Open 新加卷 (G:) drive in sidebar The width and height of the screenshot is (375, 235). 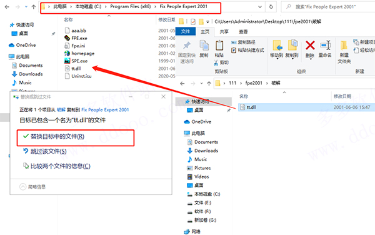point(202,220)
